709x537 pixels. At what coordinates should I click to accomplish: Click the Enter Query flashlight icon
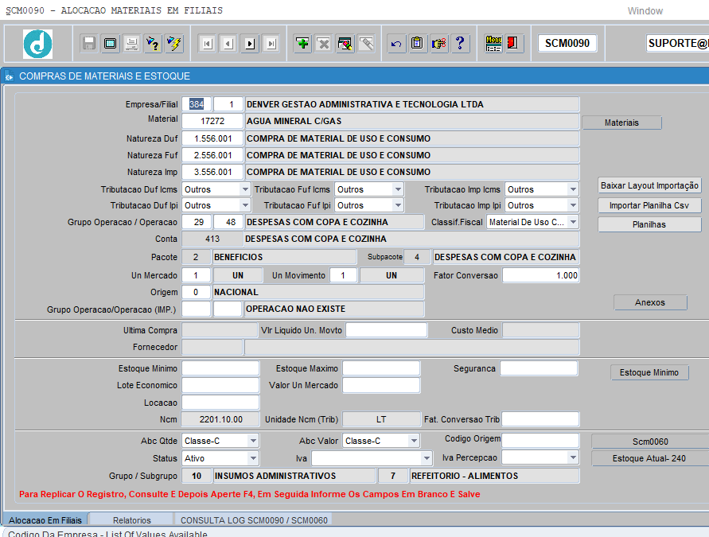pos(153,44)
